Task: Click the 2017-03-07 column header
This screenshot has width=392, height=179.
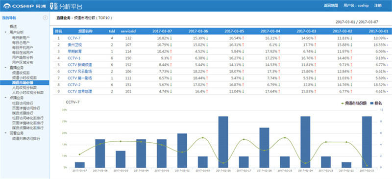Action: 162,31
